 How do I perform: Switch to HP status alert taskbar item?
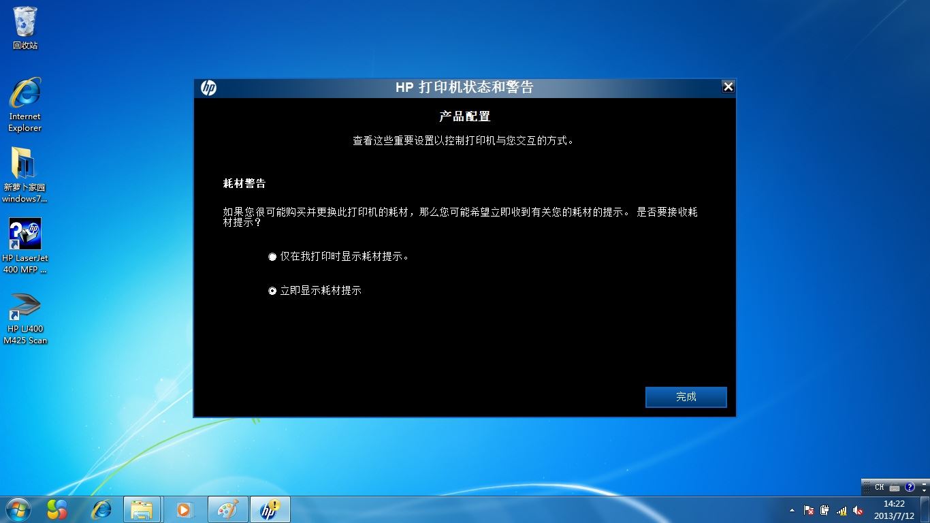click(270, 509)
